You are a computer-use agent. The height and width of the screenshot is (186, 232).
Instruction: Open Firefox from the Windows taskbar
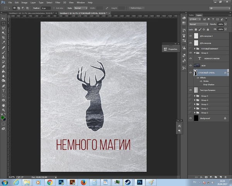pos(83,181)
